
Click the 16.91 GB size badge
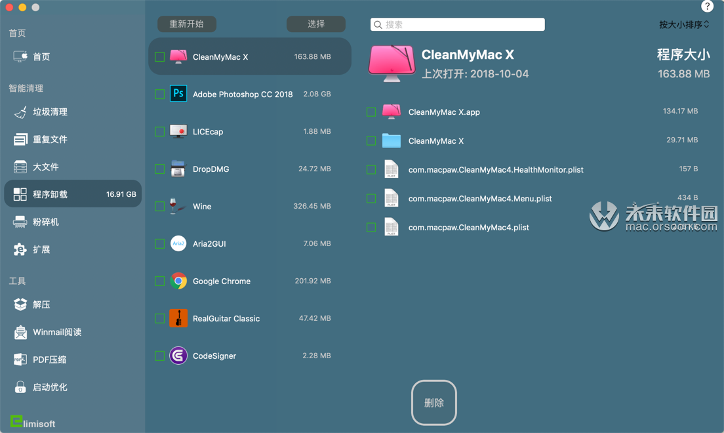(121, 194)
